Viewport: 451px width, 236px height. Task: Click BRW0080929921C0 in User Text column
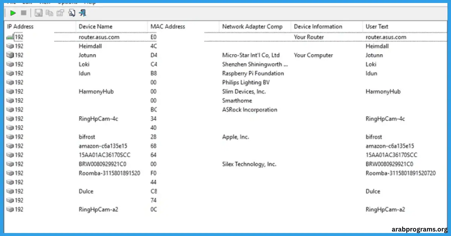[389, 164]
